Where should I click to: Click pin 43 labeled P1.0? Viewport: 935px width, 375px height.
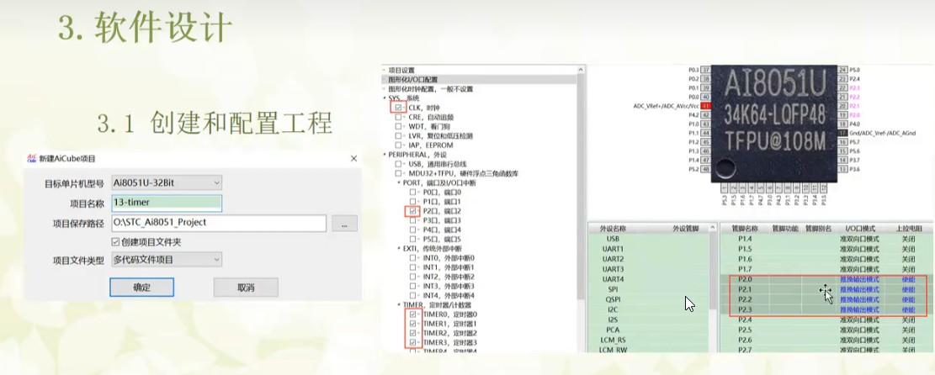[x=705, y=124]
